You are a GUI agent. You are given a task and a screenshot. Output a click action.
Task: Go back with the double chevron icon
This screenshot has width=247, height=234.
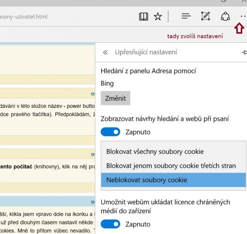(x=105, y=53)
